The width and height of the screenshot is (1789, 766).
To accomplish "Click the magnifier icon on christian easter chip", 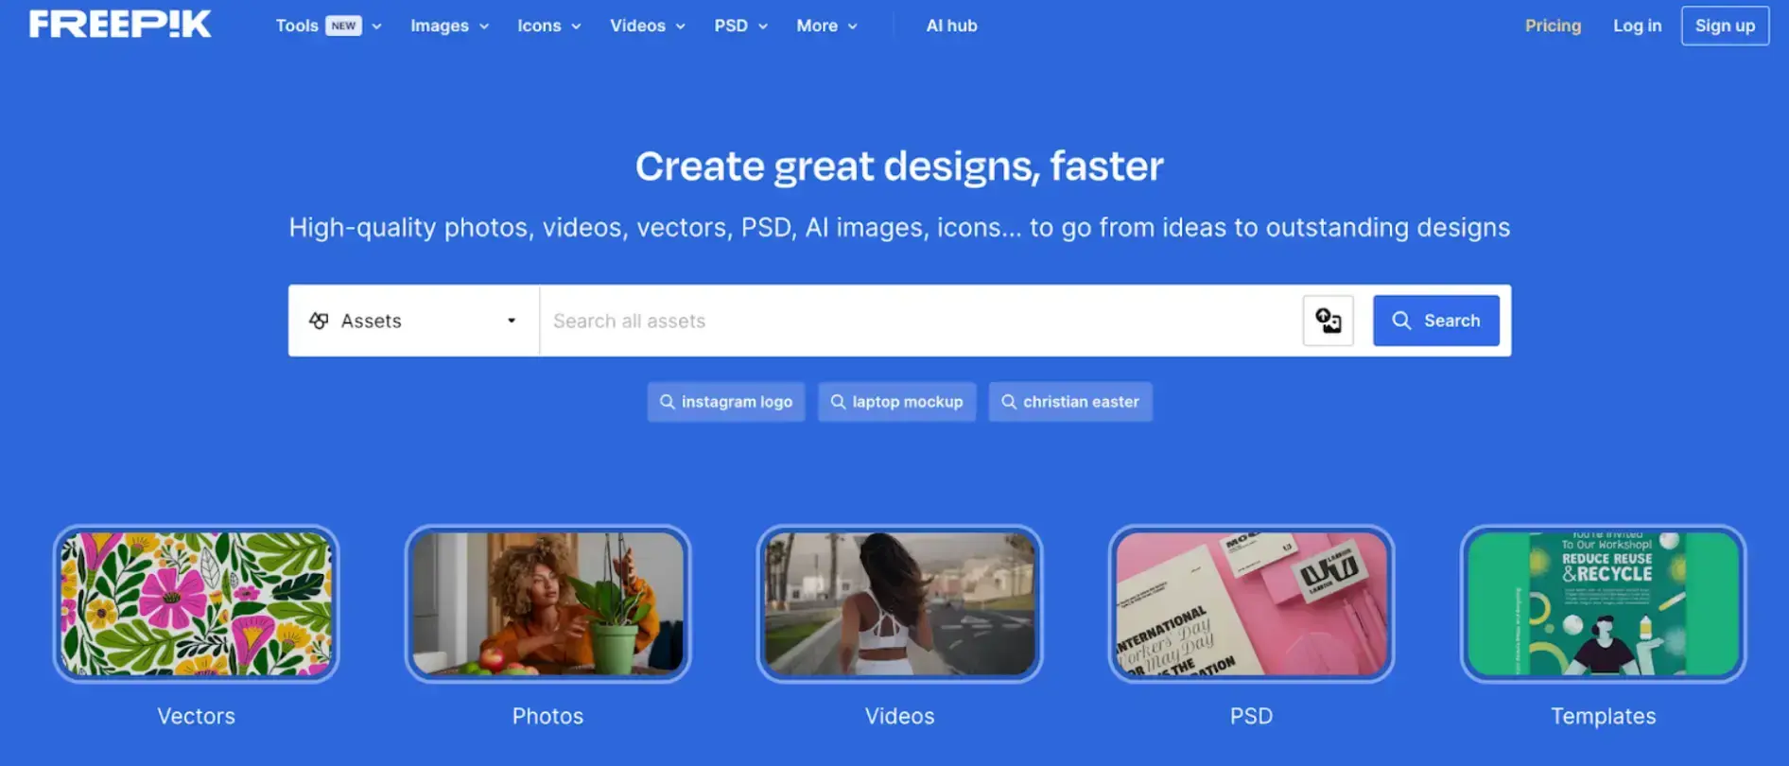I will click(x=1009, y=402).
